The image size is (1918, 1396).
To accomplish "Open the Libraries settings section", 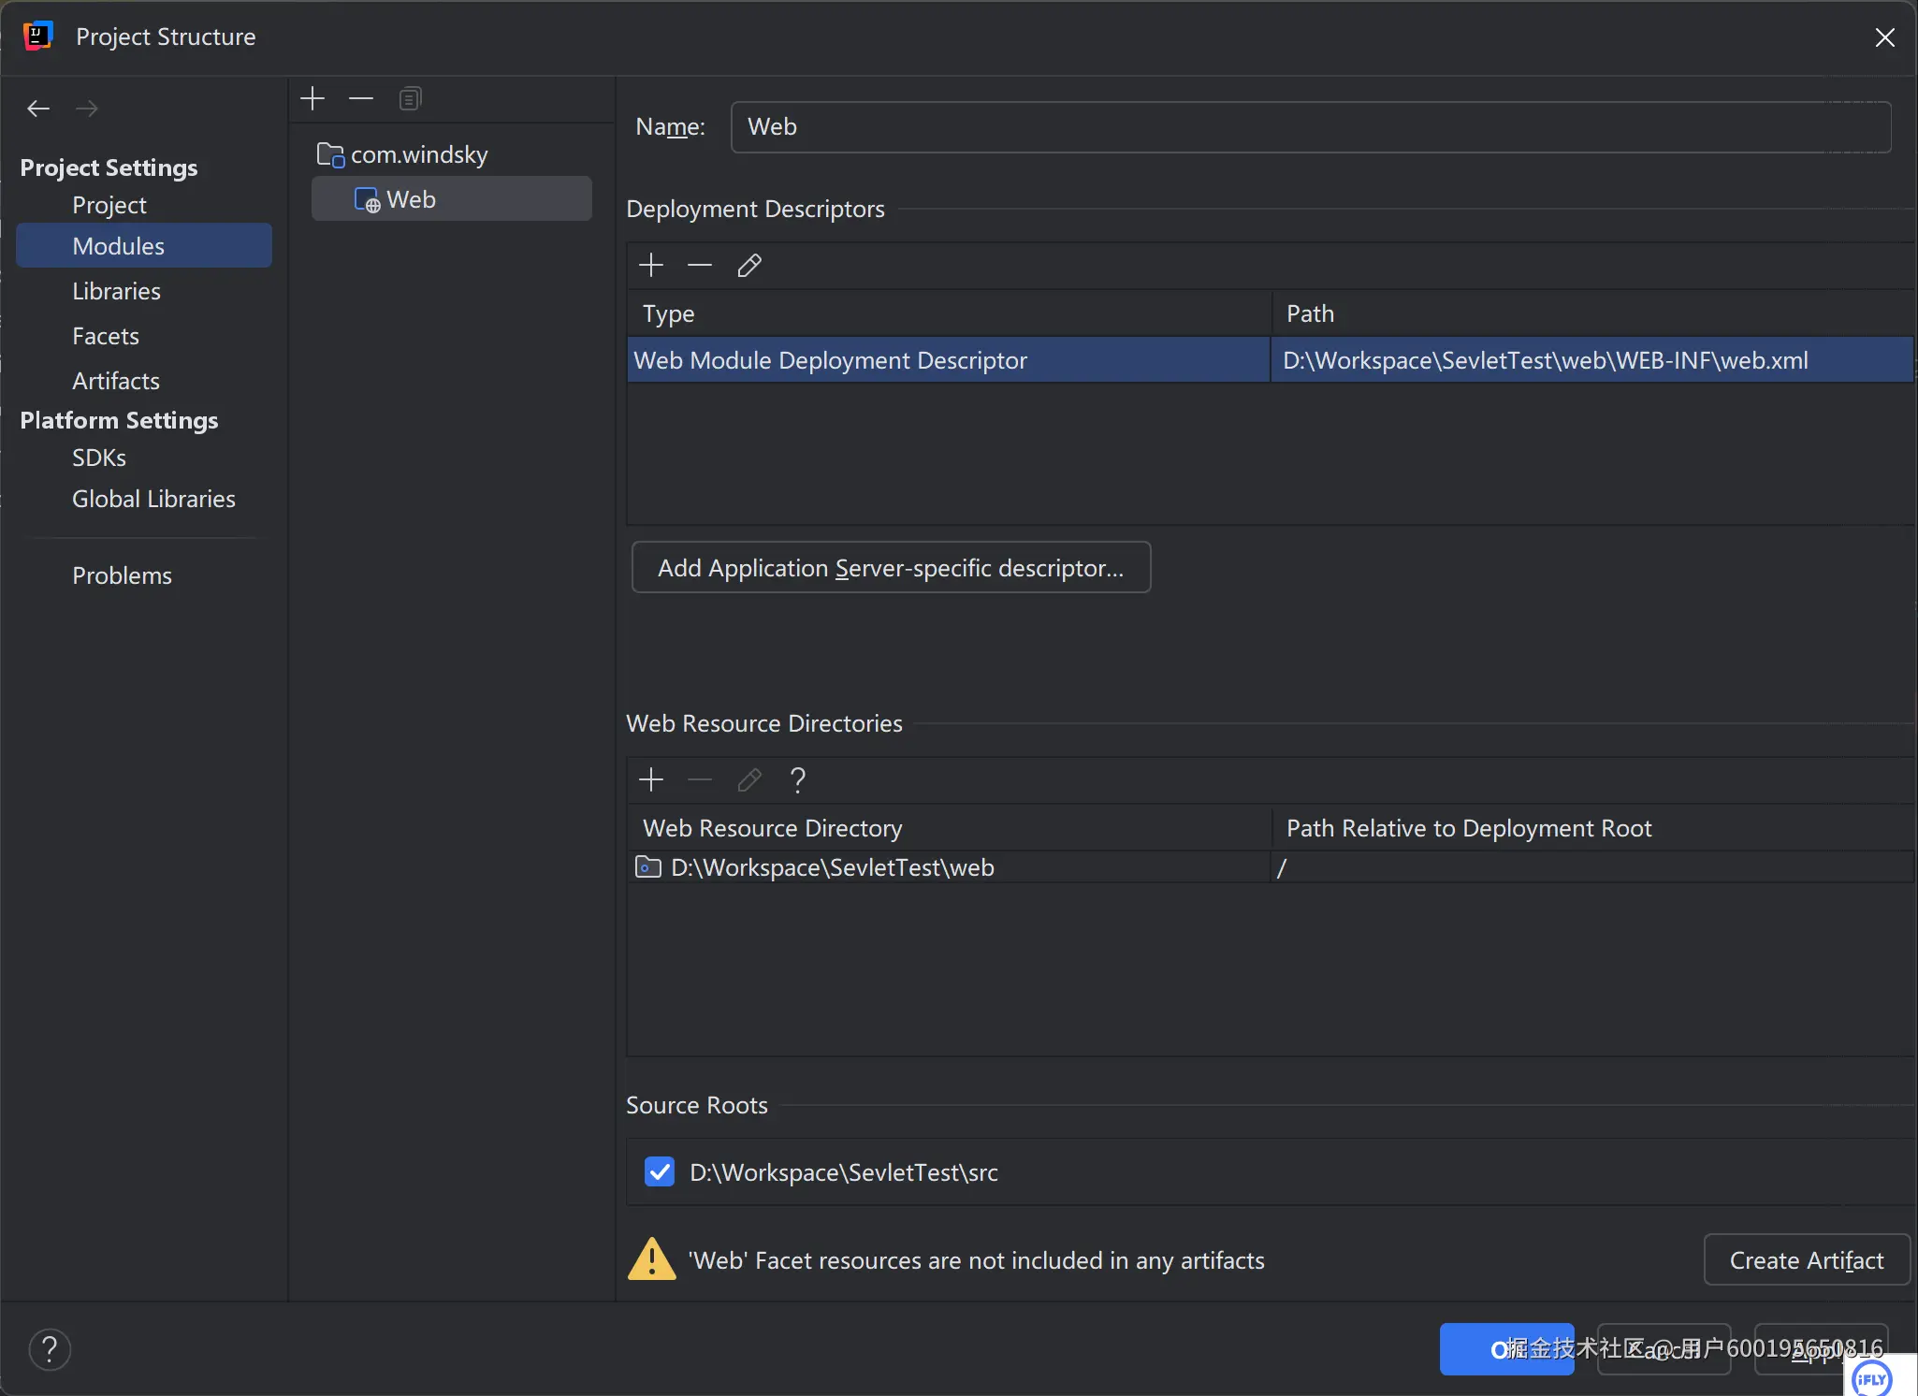I will tap(116, 291).
